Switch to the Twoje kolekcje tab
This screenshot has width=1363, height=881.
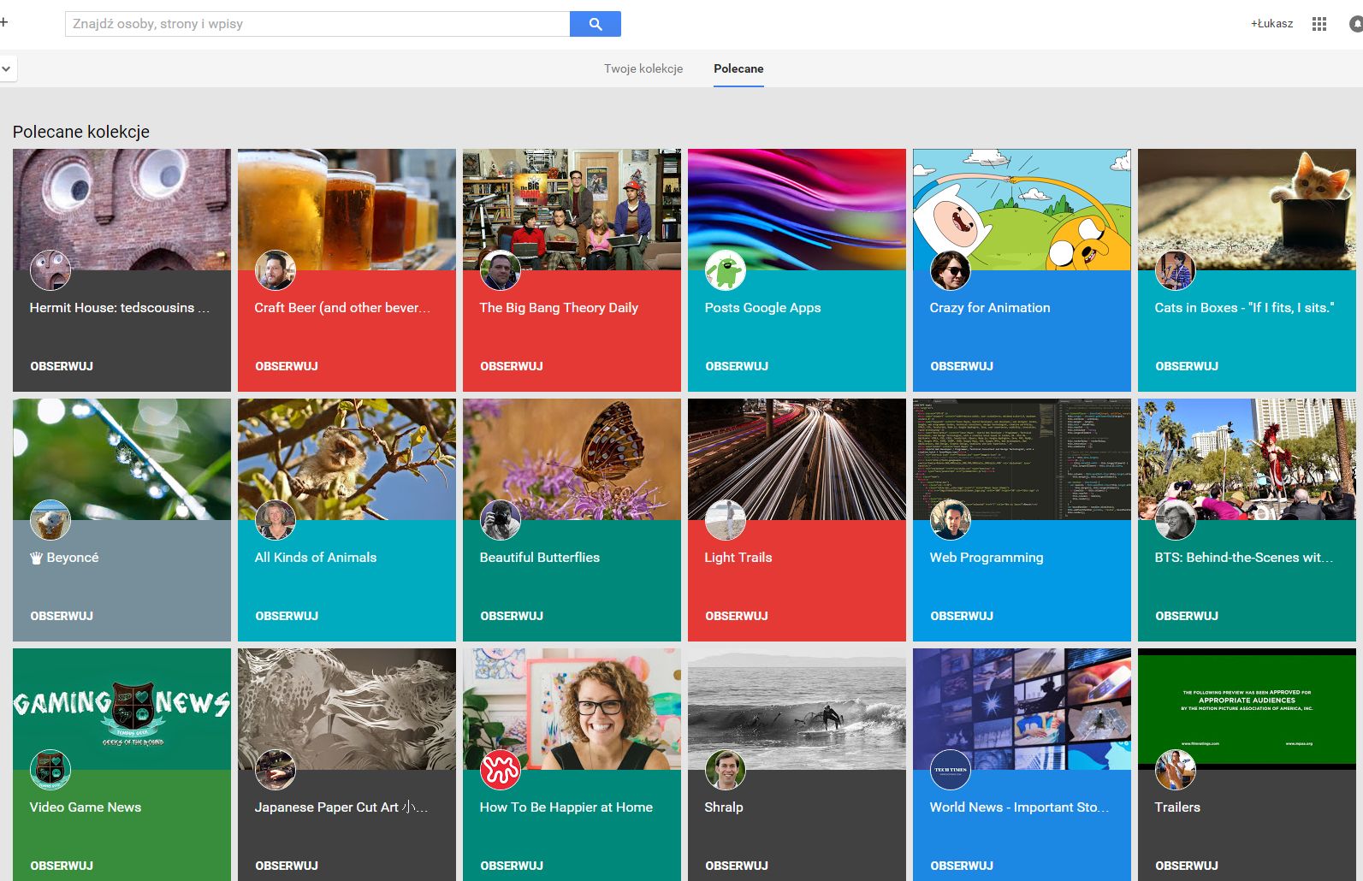pos(643,68)
